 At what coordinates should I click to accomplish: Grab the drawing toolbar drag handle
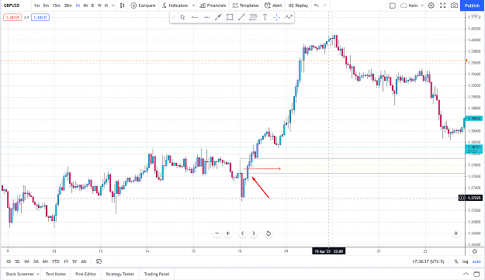tap(174, 17)
